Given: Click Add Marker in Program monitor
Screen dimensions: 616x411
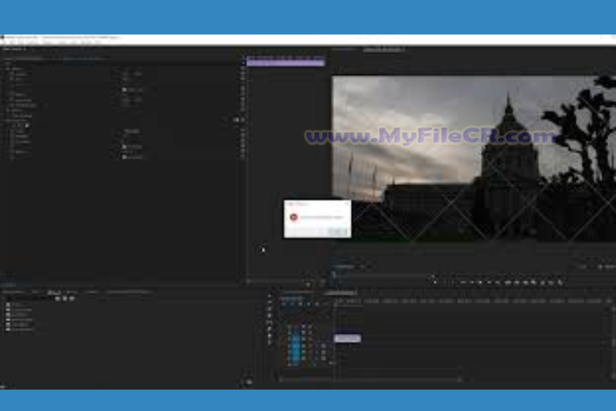Looking at the screenshot, I should [435, 282].
